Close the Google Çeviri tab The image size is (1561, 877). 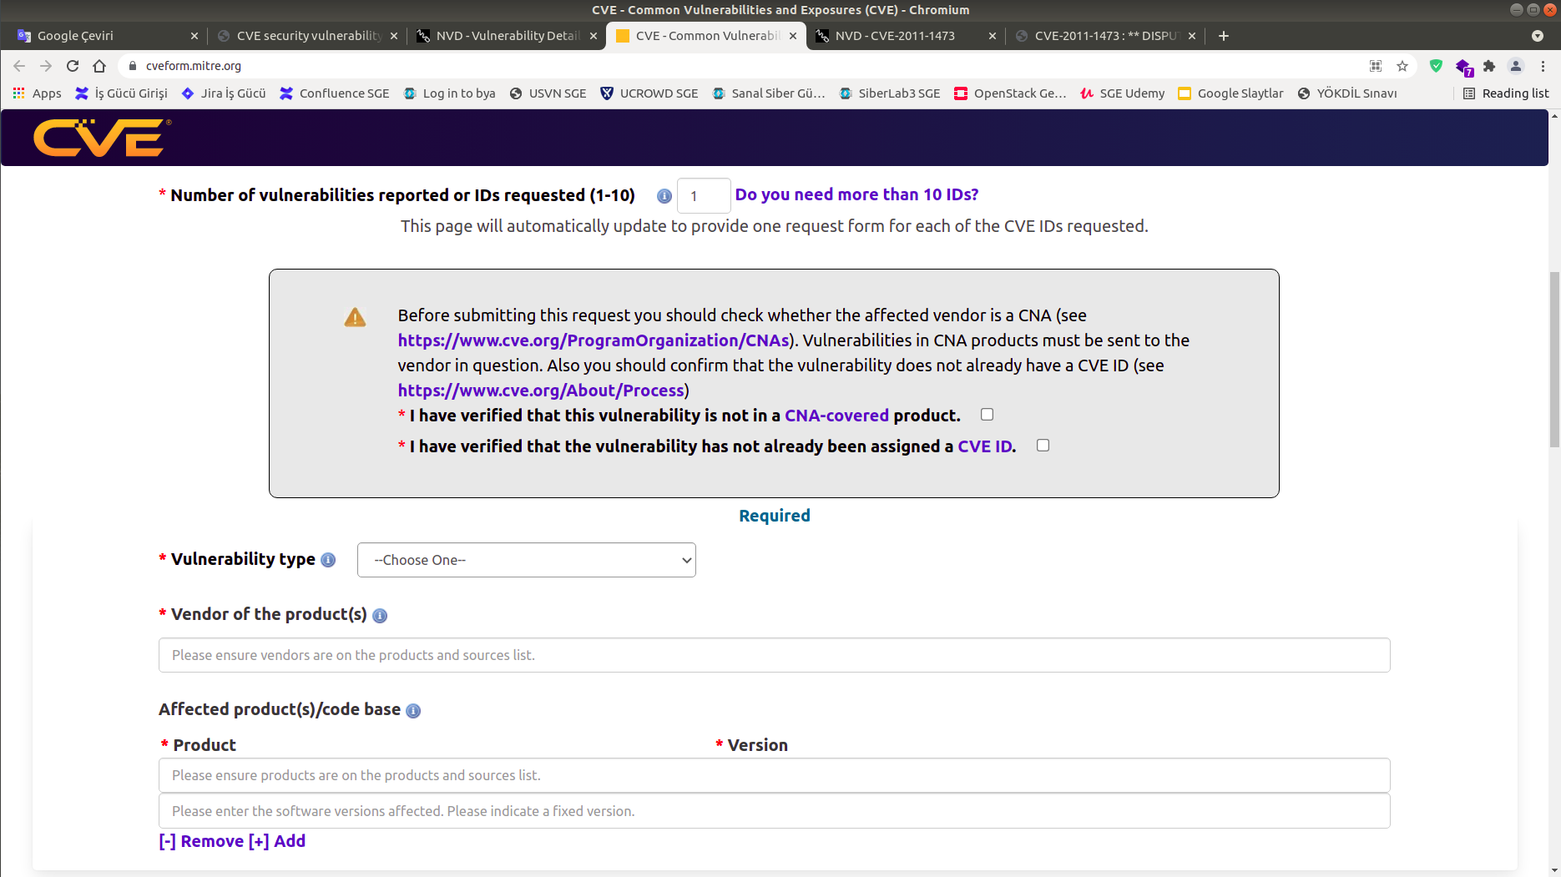tap(194, 36)
